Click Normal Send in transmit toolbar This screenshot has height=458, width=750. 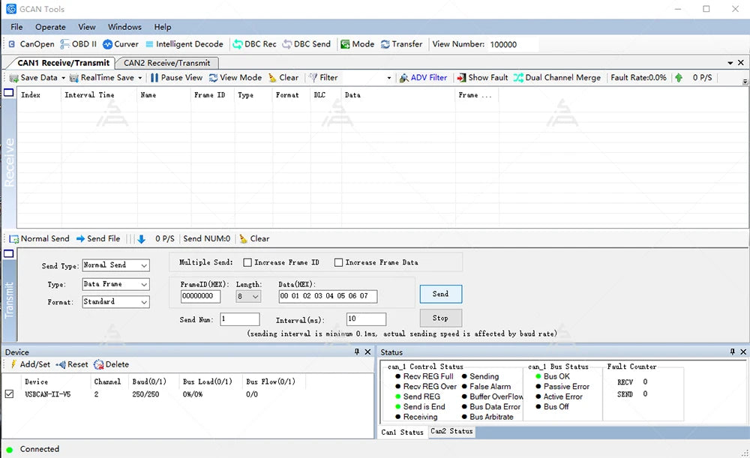click(40, 238)
